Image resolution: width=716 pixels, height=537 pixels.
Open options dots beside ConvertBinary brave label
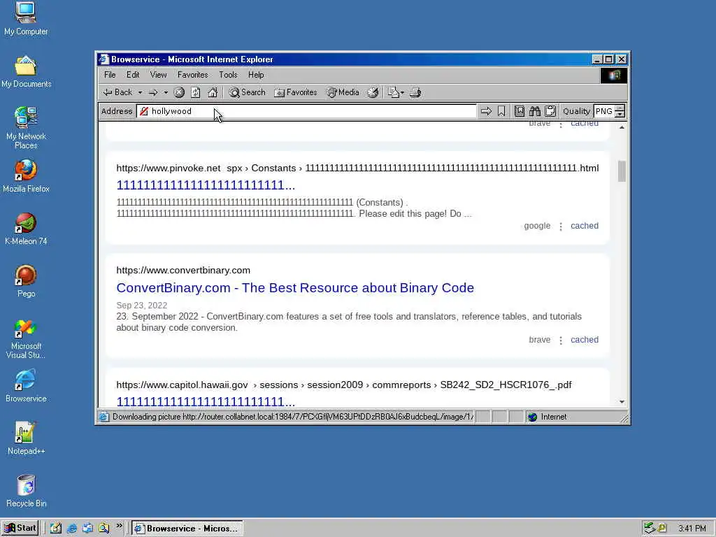[x=561, y=341]
